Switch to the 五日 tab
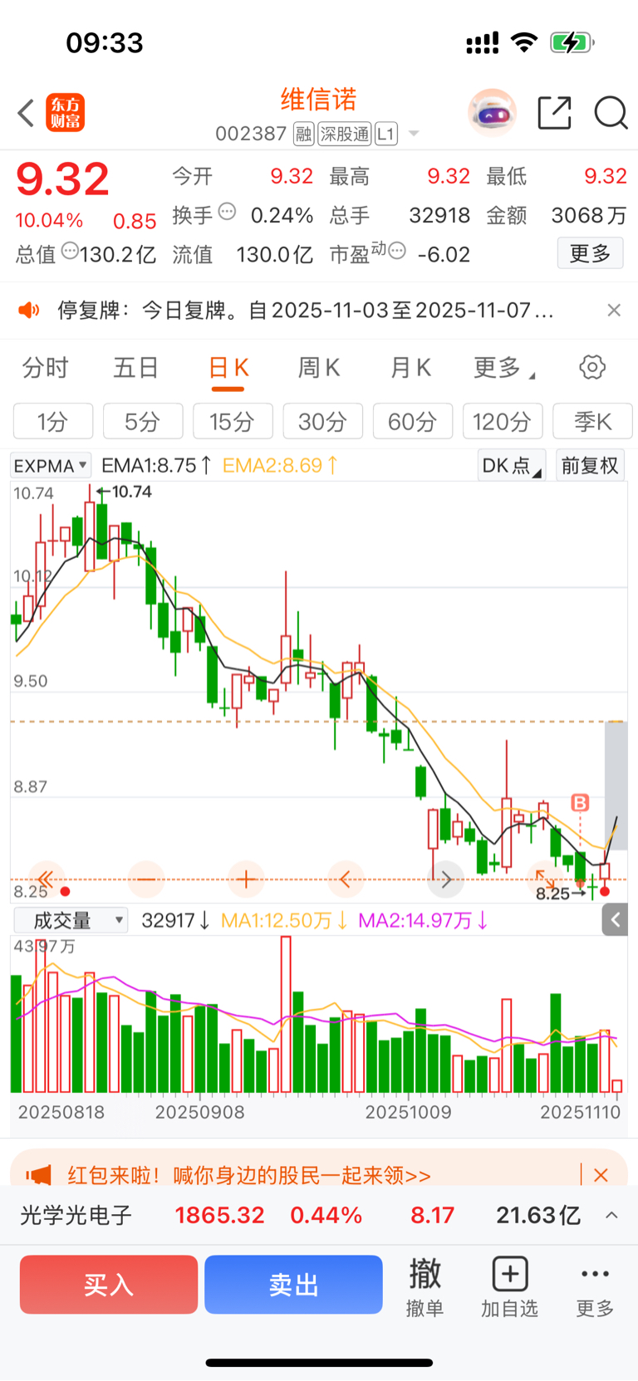The height and width of the screenshot is (1381, 638). (136, 368)
